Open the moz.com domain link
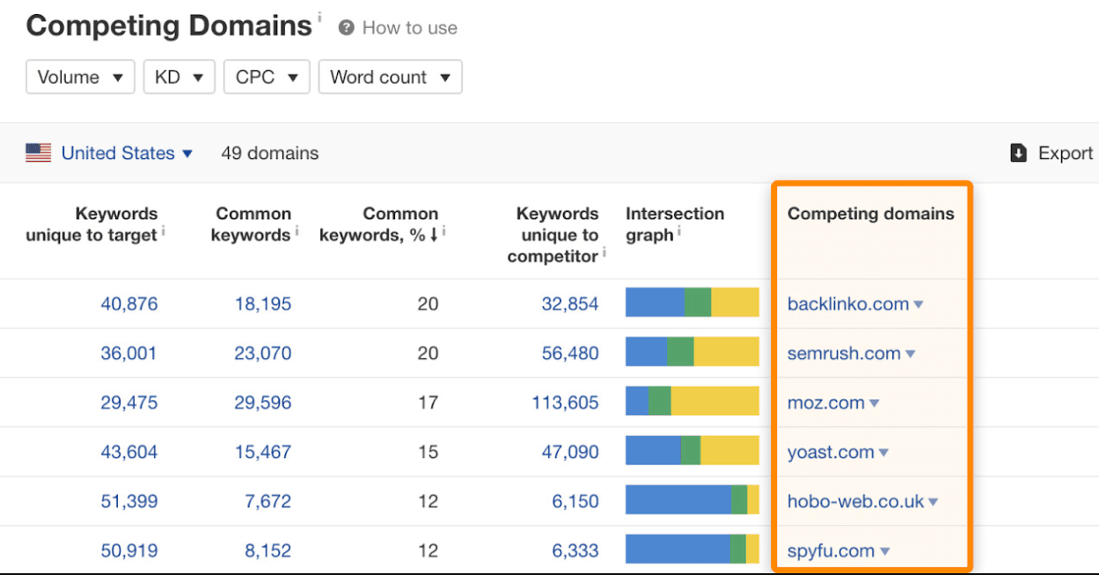Viewport: 1099px width, 575px height. [x=826, y=403]
